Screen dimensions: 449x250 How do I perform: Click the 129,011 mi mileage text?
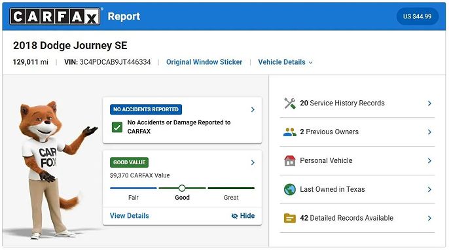point(30,62)
